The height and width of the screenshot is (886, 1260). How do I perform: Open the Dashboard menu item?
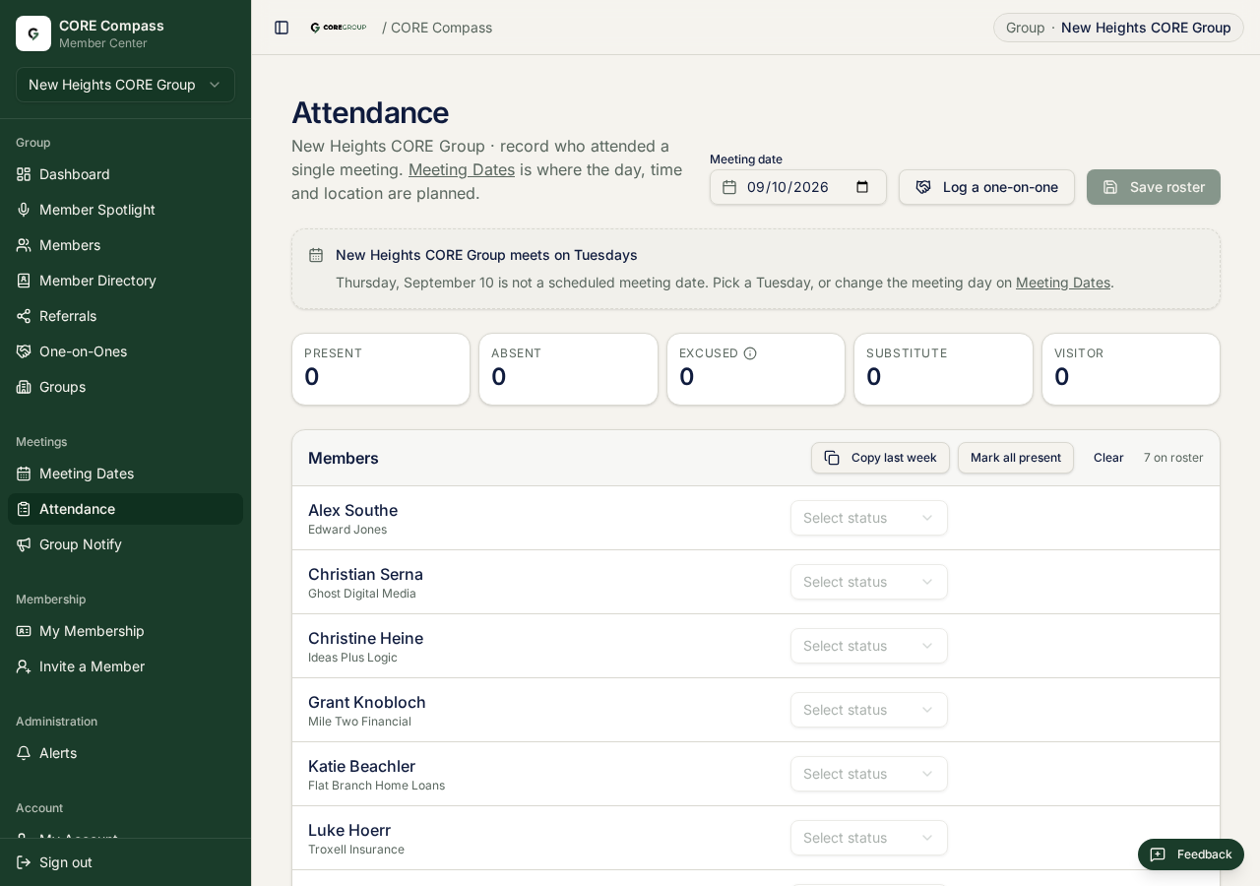(x=125, y=174)
